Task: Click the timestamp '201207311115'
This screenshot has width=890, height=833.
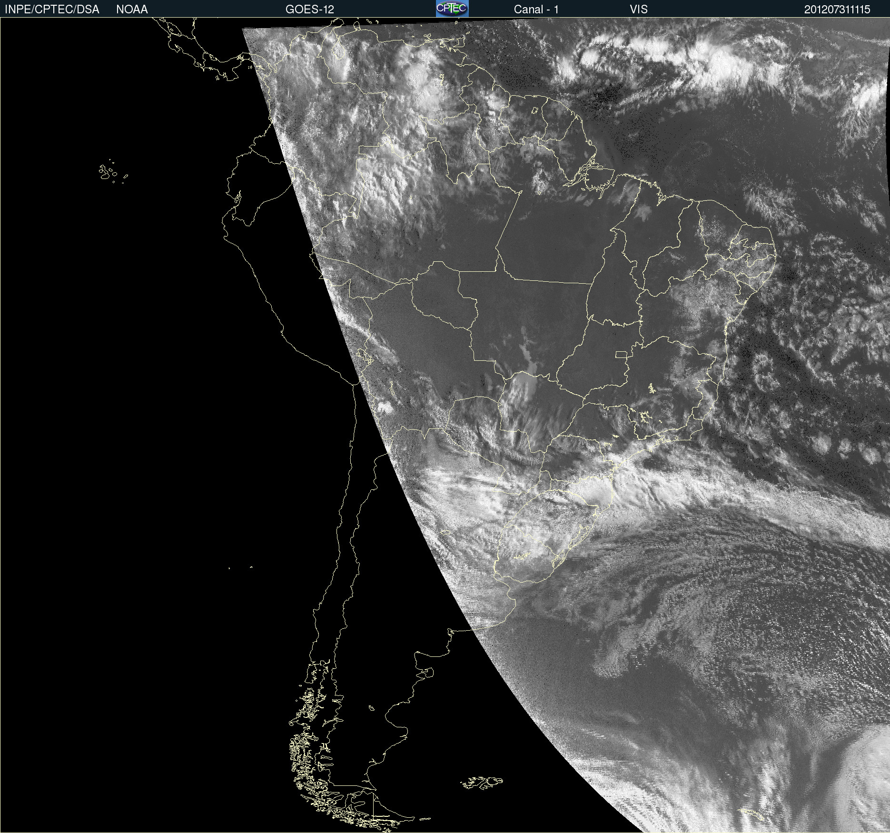Action: pos(837,10)
